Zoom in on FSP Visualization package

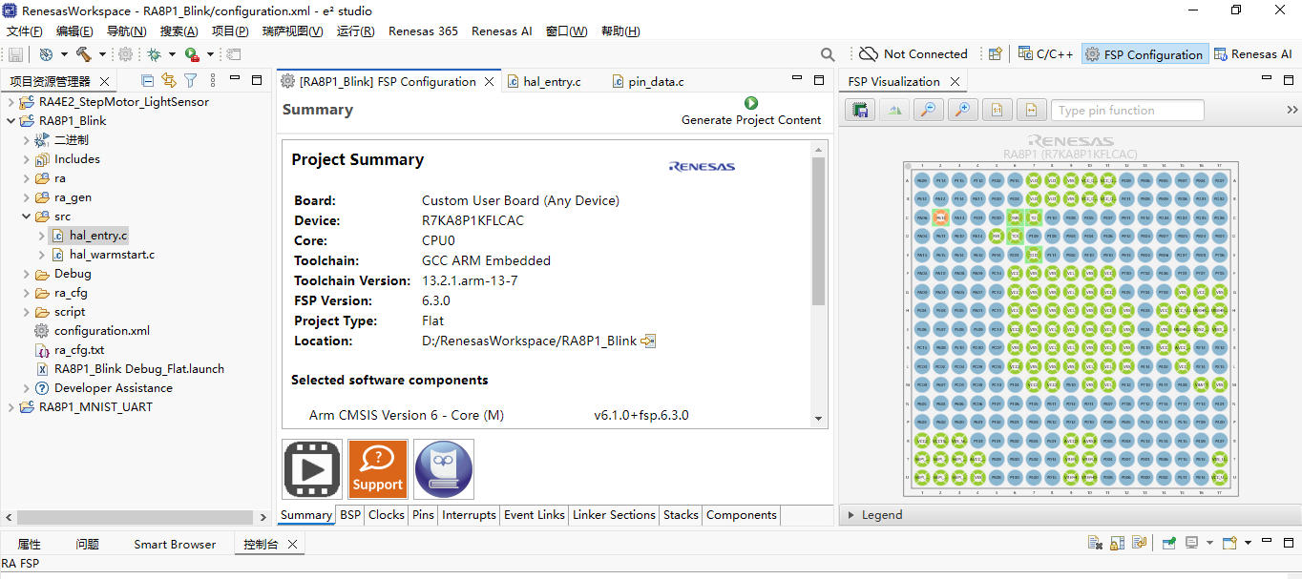point(962,111)
